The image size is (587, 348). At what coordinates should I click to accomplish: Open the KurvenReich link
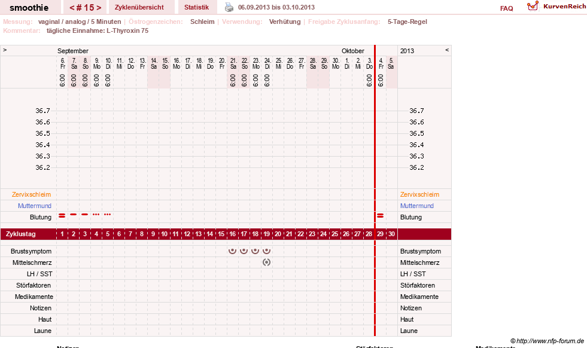tap(564, 7)
